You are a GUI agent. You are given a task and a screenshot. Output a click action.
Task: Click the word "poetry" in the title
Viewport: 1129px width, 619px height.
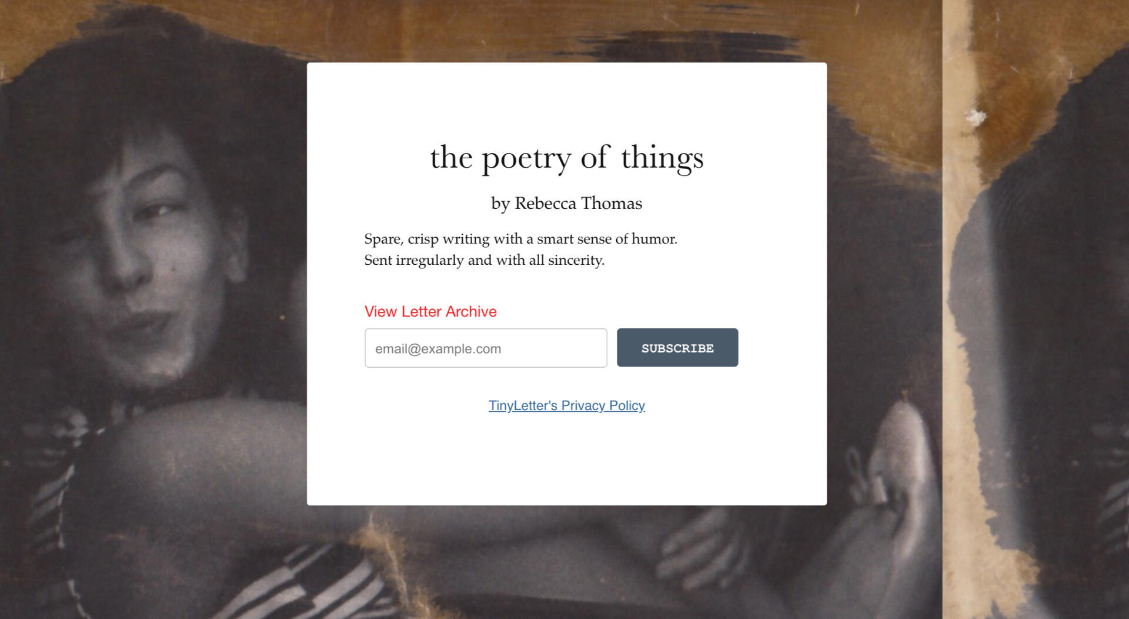click(526, 158)
